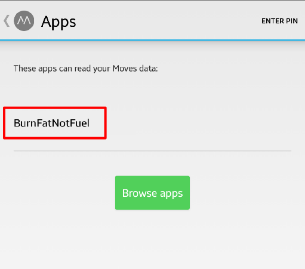
Task: Return to previous screen via chevron
Action: click(7, 21)
